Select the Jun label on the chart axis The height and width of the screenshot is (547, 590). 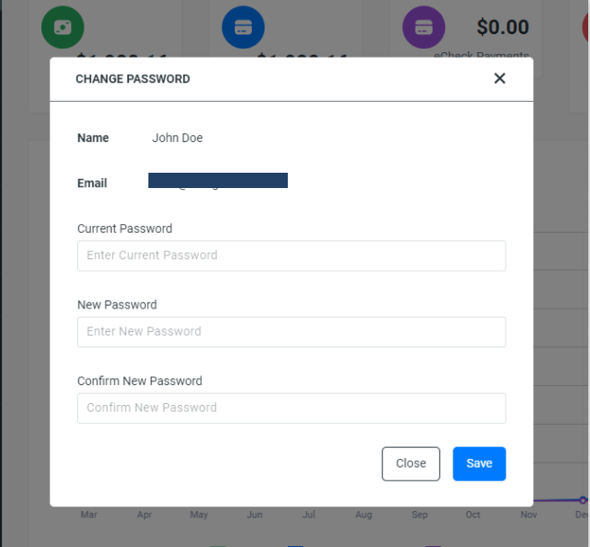coord(255,515)
